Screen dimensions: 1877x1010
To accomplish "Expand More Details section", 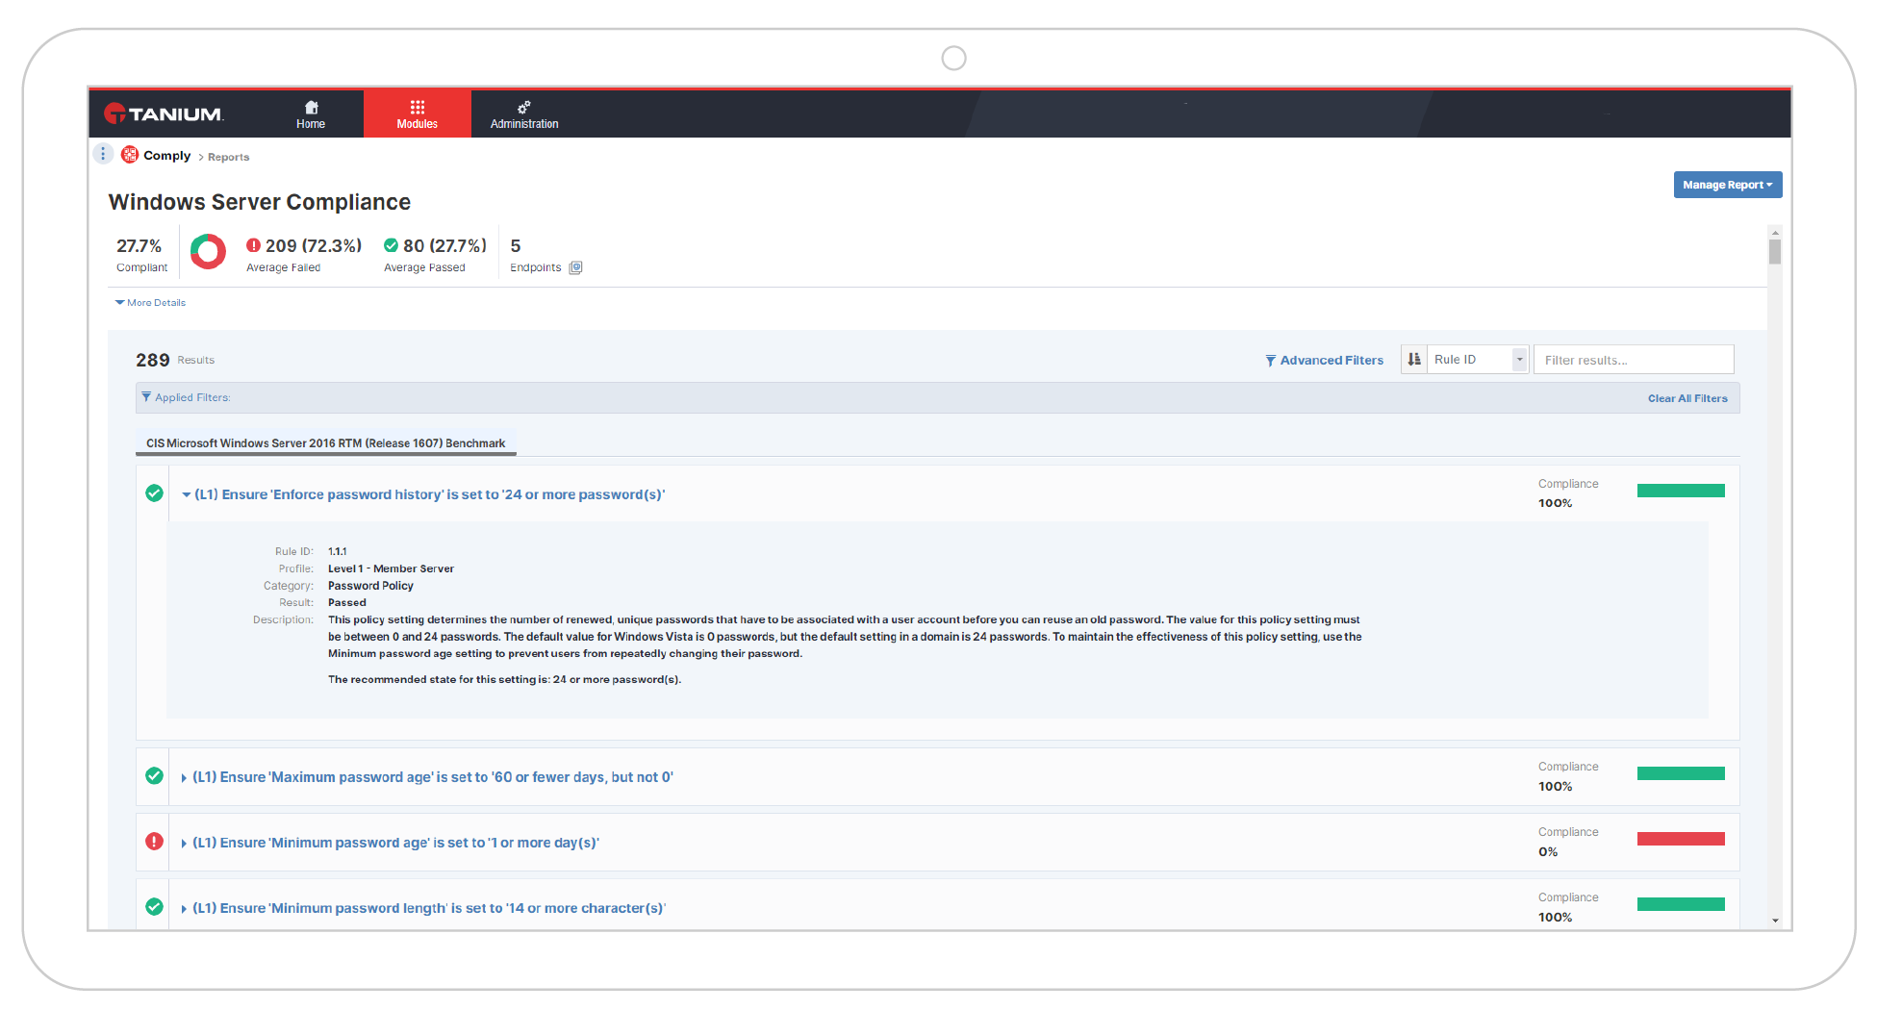I will (150, 303).
